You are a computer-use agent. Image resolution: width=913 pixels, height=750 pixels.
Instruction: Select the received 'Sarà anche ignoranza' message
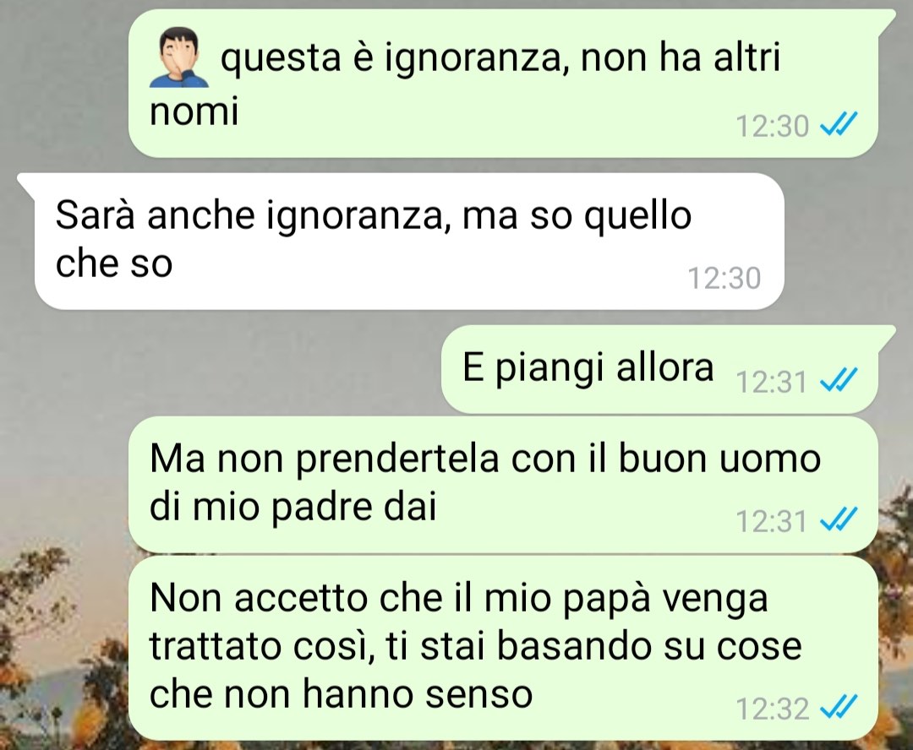tap(401, 241)
